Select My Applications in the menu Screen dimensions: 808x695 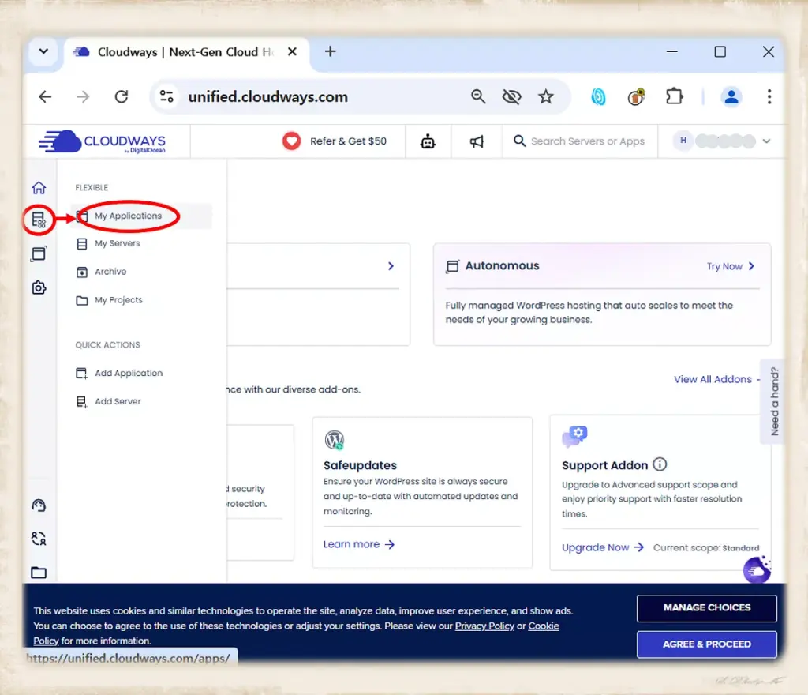point(129,216)
